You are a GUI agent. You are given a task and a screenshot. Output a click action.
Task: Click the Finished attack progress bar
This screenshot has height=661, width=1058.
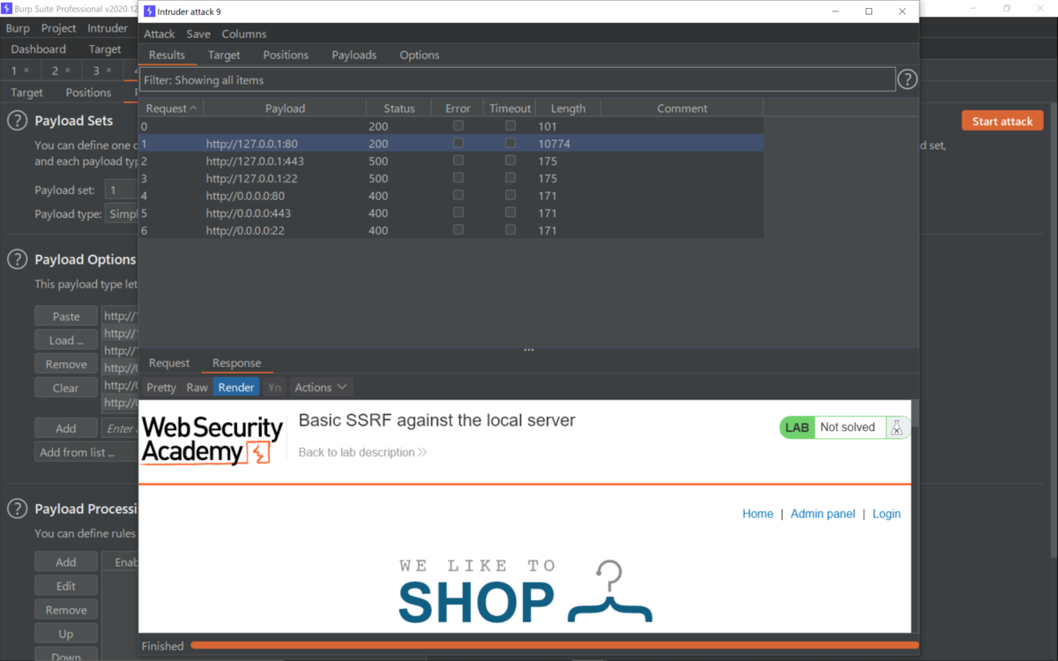554,646
